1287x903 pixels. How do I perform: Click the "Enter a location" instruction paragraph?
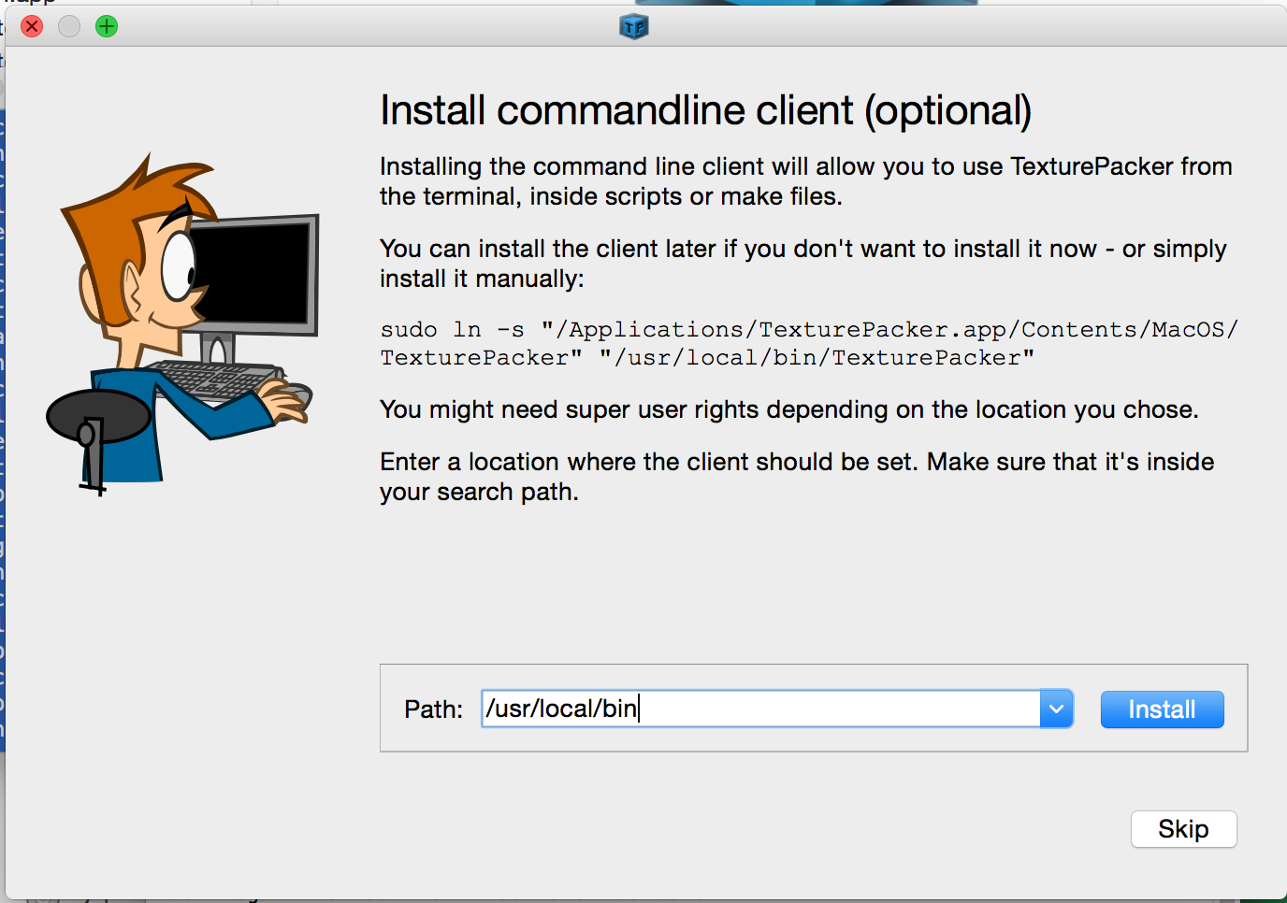(796, 476)
